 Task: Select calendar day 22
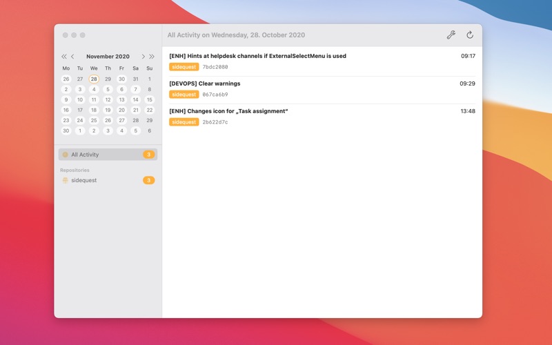[x=149, y=110]
